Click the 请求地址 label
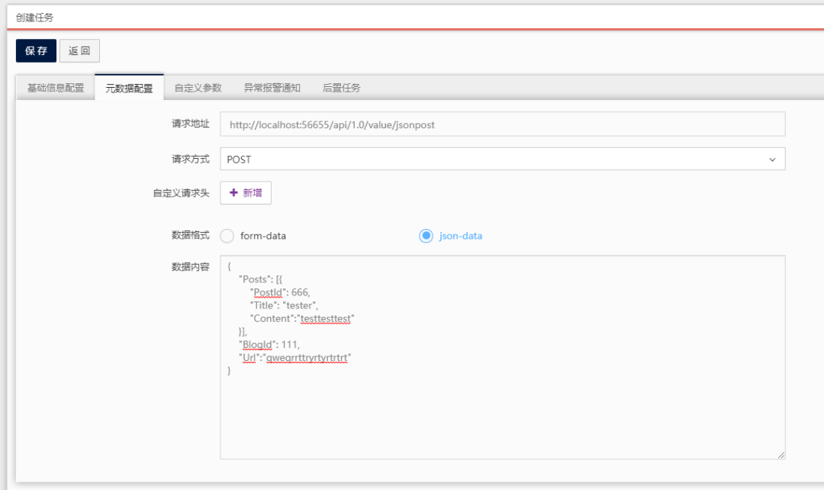 (x=190, y=124)
